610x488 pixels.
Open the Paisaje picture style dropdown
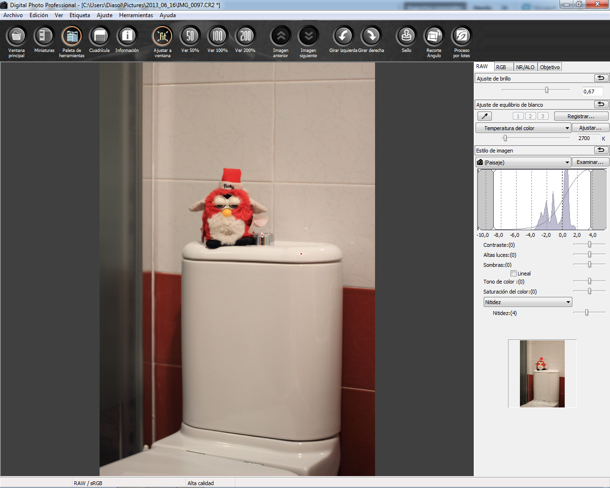tap(523, 162)
